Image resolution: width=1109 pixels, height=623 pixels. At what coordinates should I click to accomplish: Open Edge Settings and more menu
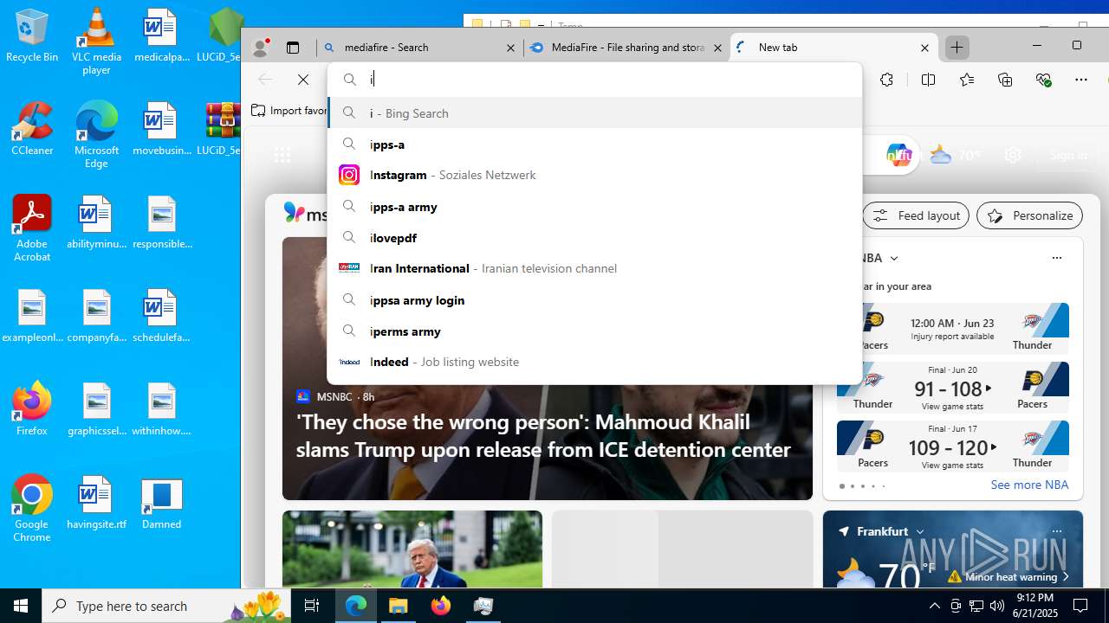click(x=1081, y=80)
